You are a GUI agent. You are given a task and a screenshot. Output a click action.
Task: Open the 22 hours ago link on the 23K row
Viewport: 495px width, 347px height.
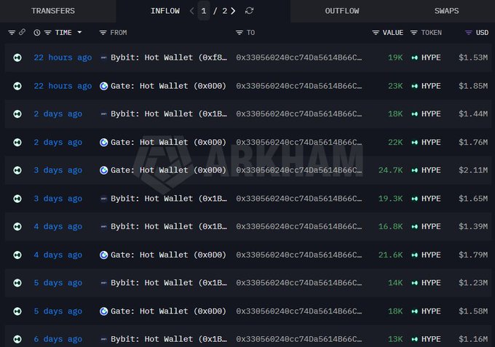click(x=63, y=86)
